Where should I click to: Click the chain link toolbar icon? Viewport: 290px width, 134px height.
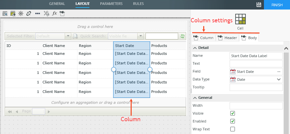point(29,13)
